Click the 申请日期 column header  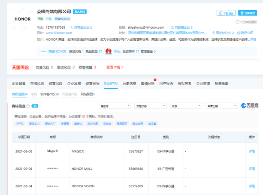[24, 137]
